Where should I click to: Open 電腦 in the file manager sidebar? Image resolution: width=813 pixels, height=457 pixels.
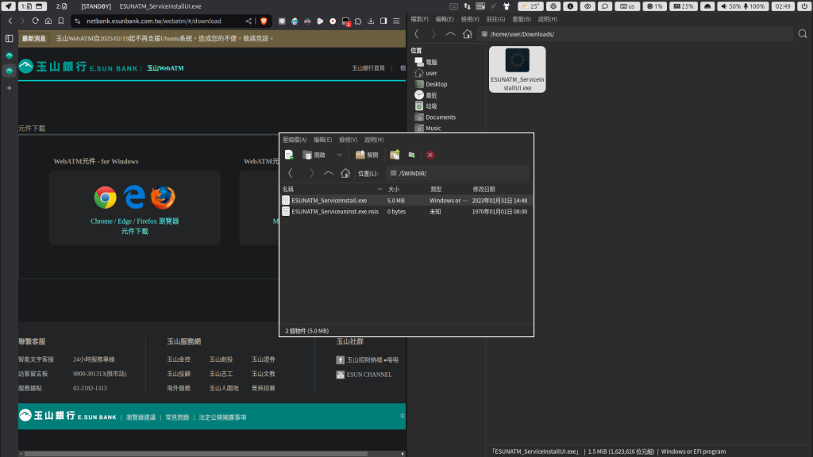click(x=426, y=62)
